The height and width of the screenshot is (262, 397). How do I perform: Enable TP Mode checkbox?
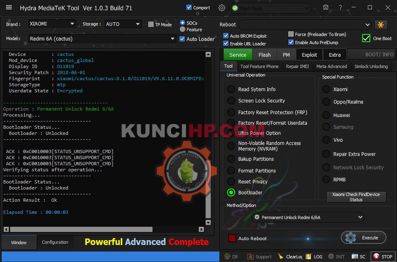pos(151,24)
